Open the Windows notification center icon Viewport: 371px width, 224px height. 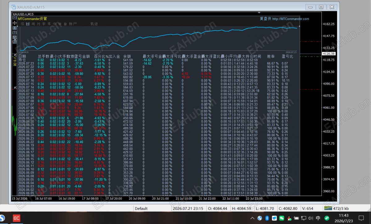[361, 218]
